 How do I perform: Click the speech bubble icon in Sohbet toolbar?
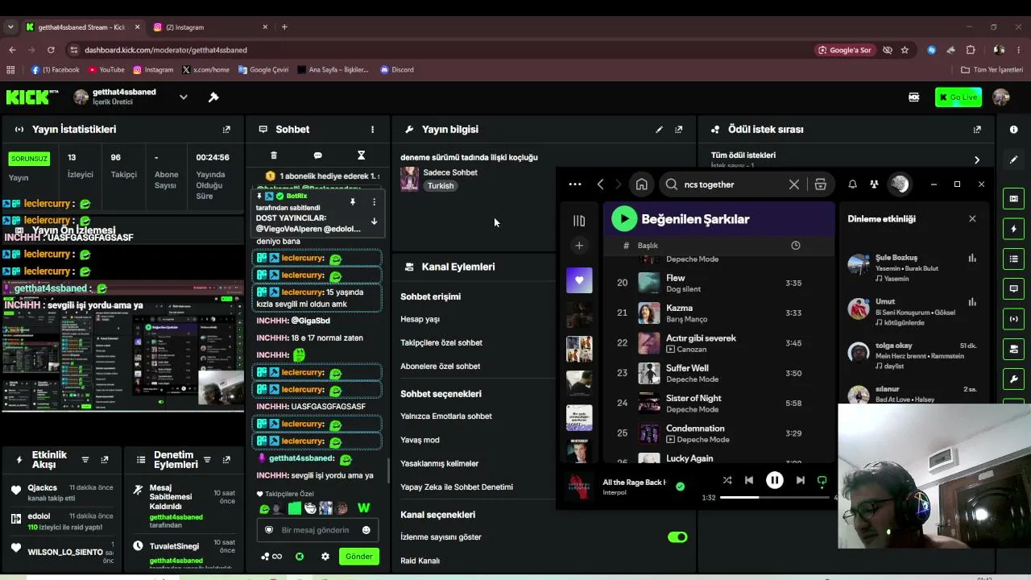317,155
